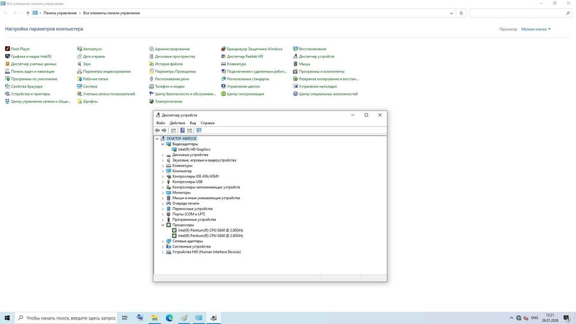This screenshot has height=324, width=576.
Task: Select Intel(R) HD Graphics device
Action: pos(194,150)
